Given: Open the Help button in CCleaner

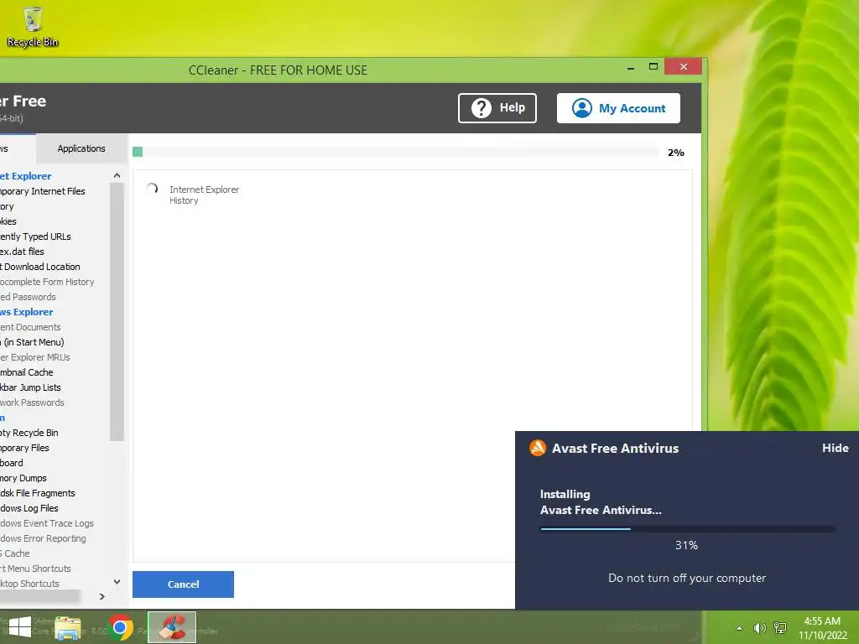Looking at the screenshot, I should point(497,108).
